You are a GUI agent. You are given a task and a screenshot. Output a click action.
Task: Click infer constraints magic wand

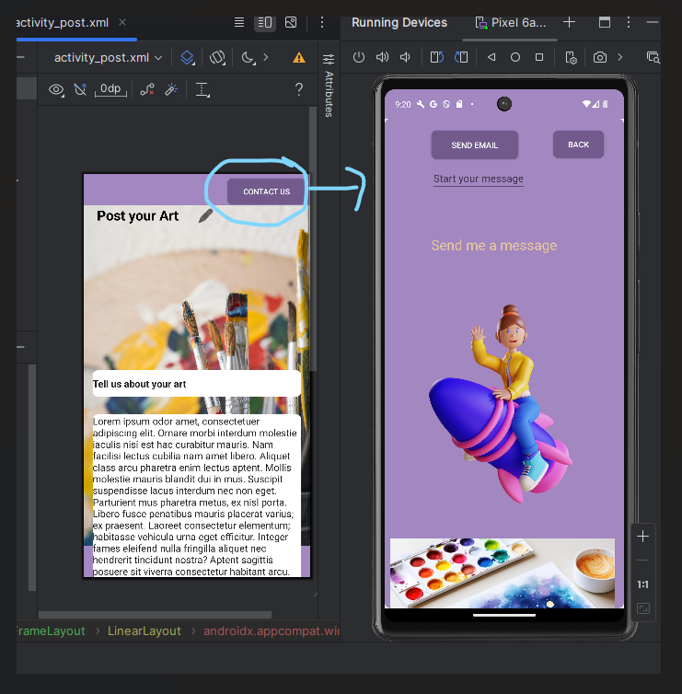click(171, 89)
